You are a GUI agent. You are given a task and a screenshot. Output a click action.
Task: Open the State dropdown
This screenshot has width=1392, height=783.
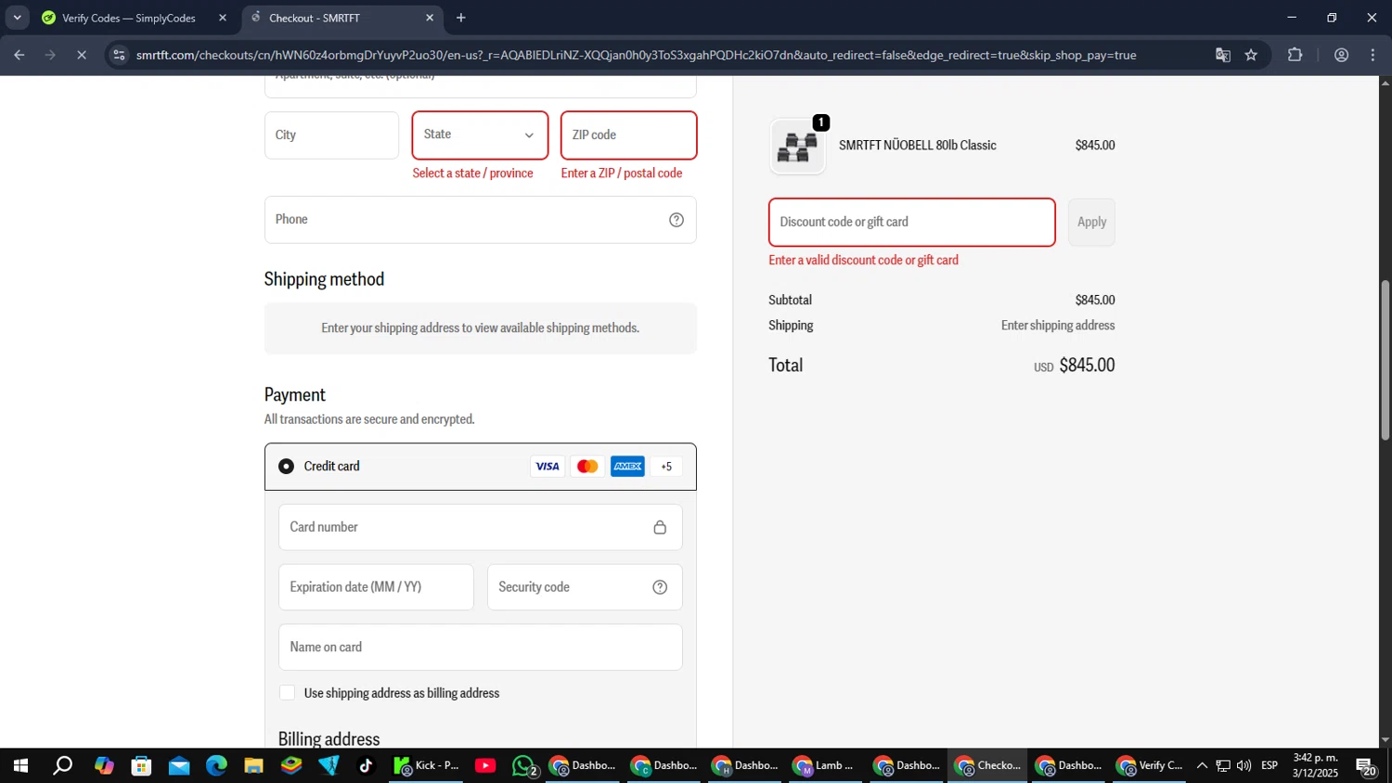(480, 135)
